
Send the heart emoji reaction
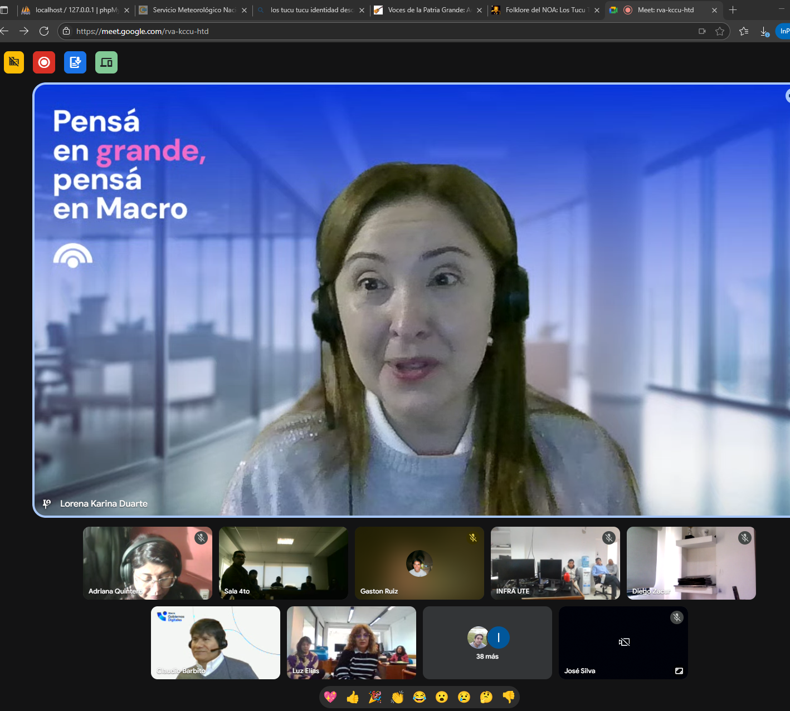(330, 697)
